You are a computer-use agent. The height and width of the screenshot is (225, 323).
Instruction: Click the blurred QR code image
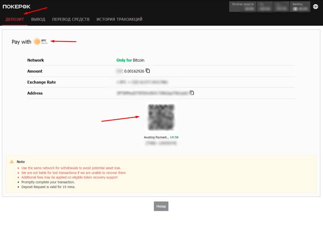161,117
